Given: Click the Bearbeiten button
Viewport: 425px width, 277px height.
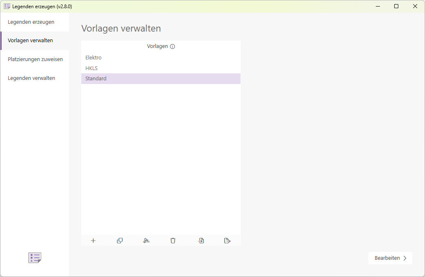Looking at the screenshot, I should [x=387, y=258].
